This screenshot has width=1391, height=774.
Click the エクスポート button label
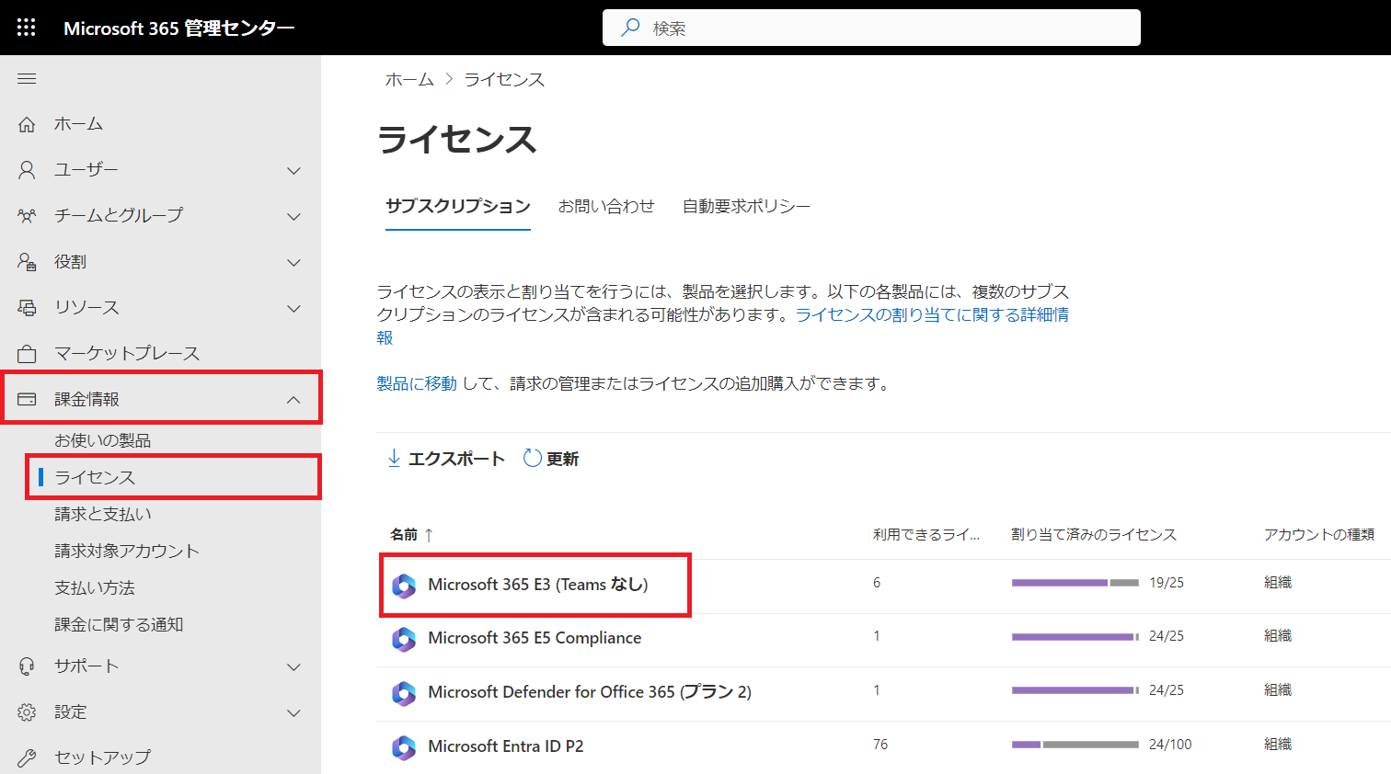(456, 458)
